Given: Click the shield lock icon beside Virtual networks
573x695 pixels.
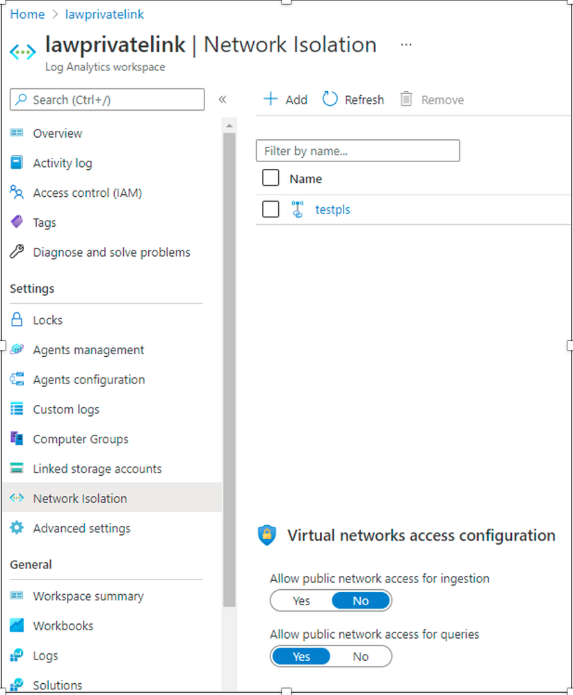Looking at the screenshot, I should [267, 535].
